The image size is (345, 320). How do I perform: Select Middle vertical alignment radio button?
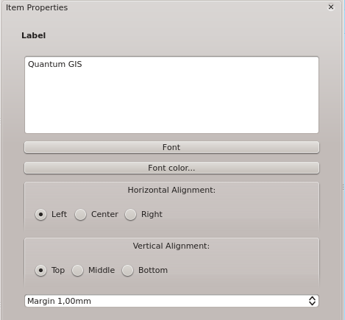pos(77,271)
